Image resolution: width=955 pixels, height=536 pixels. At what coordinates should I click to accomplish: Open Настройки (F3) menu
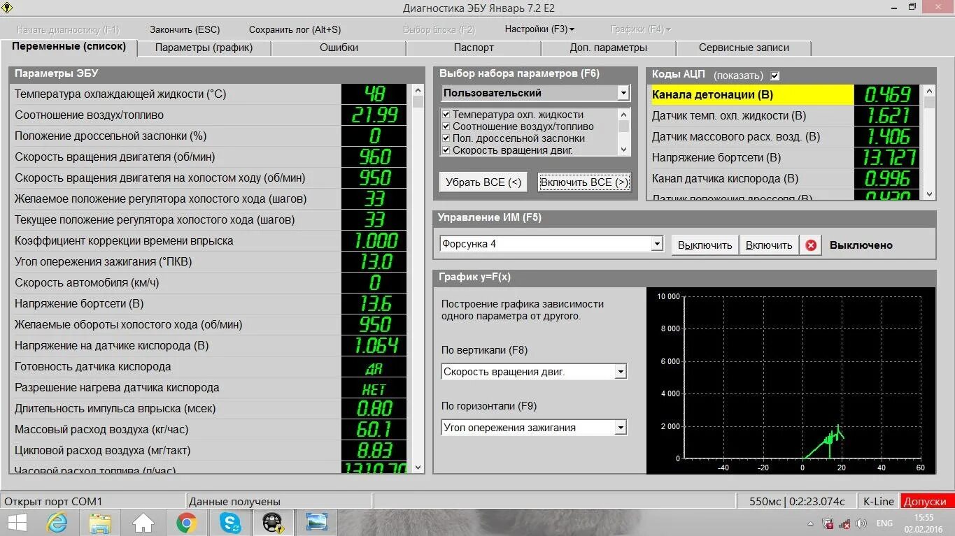(x=539, y=29)
